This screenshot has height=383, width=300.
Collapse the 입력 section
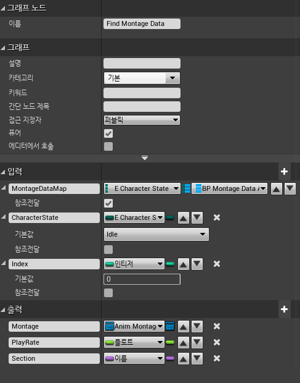[3, 172]
